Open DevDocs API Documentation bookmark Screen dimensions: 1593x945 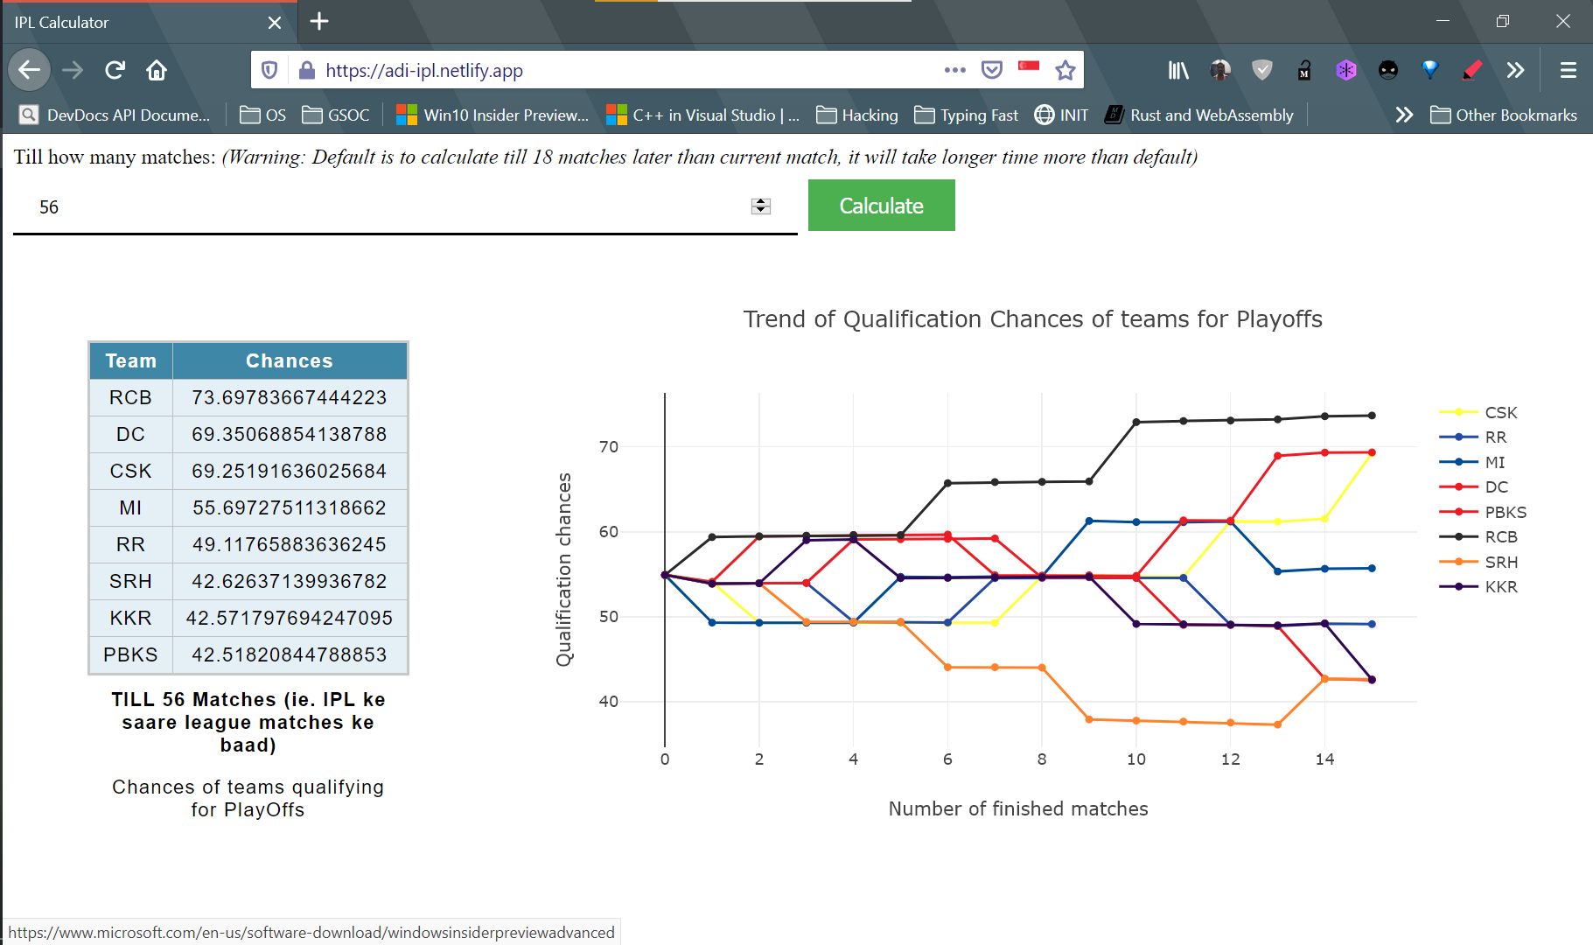click(115, 115)
